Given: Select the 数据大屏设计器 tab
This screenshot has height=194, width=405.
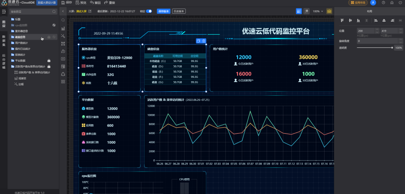Looking at the screenshot, I should click(47, 2).
